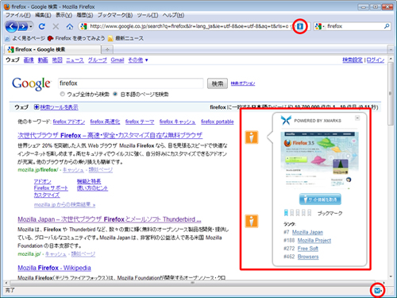The width and height of the screenshot is (397, 298).
Task: Open the Browsers rank link in popup
Action: click(308, 257)
